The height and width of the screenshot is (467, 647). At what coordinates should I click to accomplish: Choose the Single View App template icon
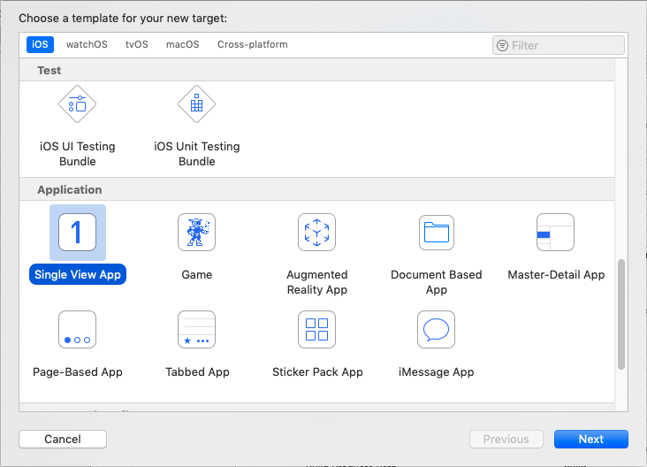click(x=77, y=233)
